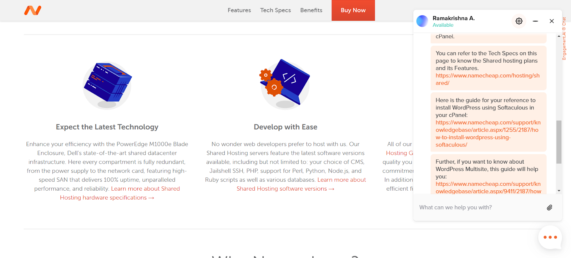The height and width of the screenshot is (258, 571).
Task: Open the namecheap.com/hosting/shared chat link
Action: [x=487, y=79]
